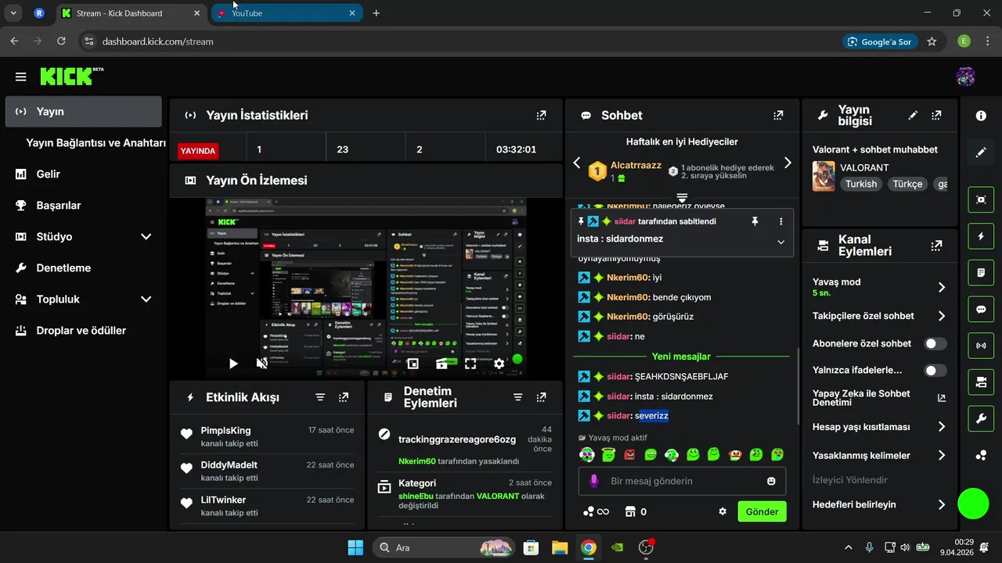Expand the Topluluk sidebar section
This screenshot has height=563, width=1002.
pyautogui.click(x=146, y=299)
